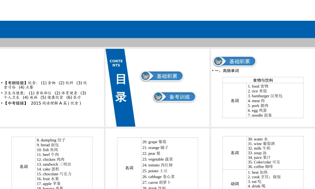Select the entry 11. beef 牛肉
Viewport: 315px width, 189px height.
48,154
